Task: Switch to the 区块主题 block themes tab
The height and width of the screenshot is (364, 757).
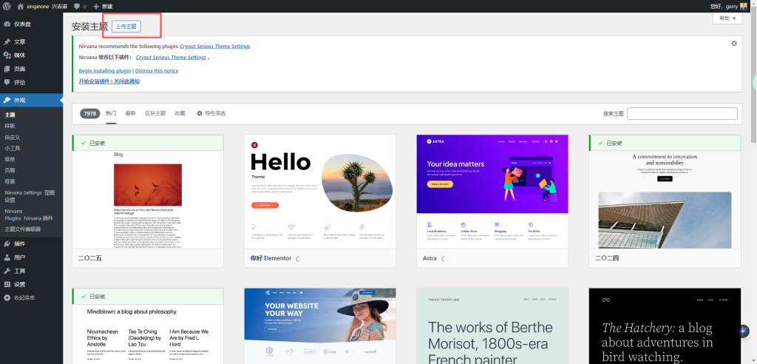Action: coord(155,114)
